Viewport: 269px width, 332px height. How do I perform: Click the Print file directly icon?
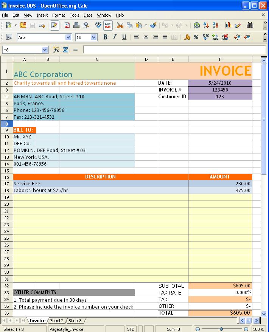click(76, 25)
